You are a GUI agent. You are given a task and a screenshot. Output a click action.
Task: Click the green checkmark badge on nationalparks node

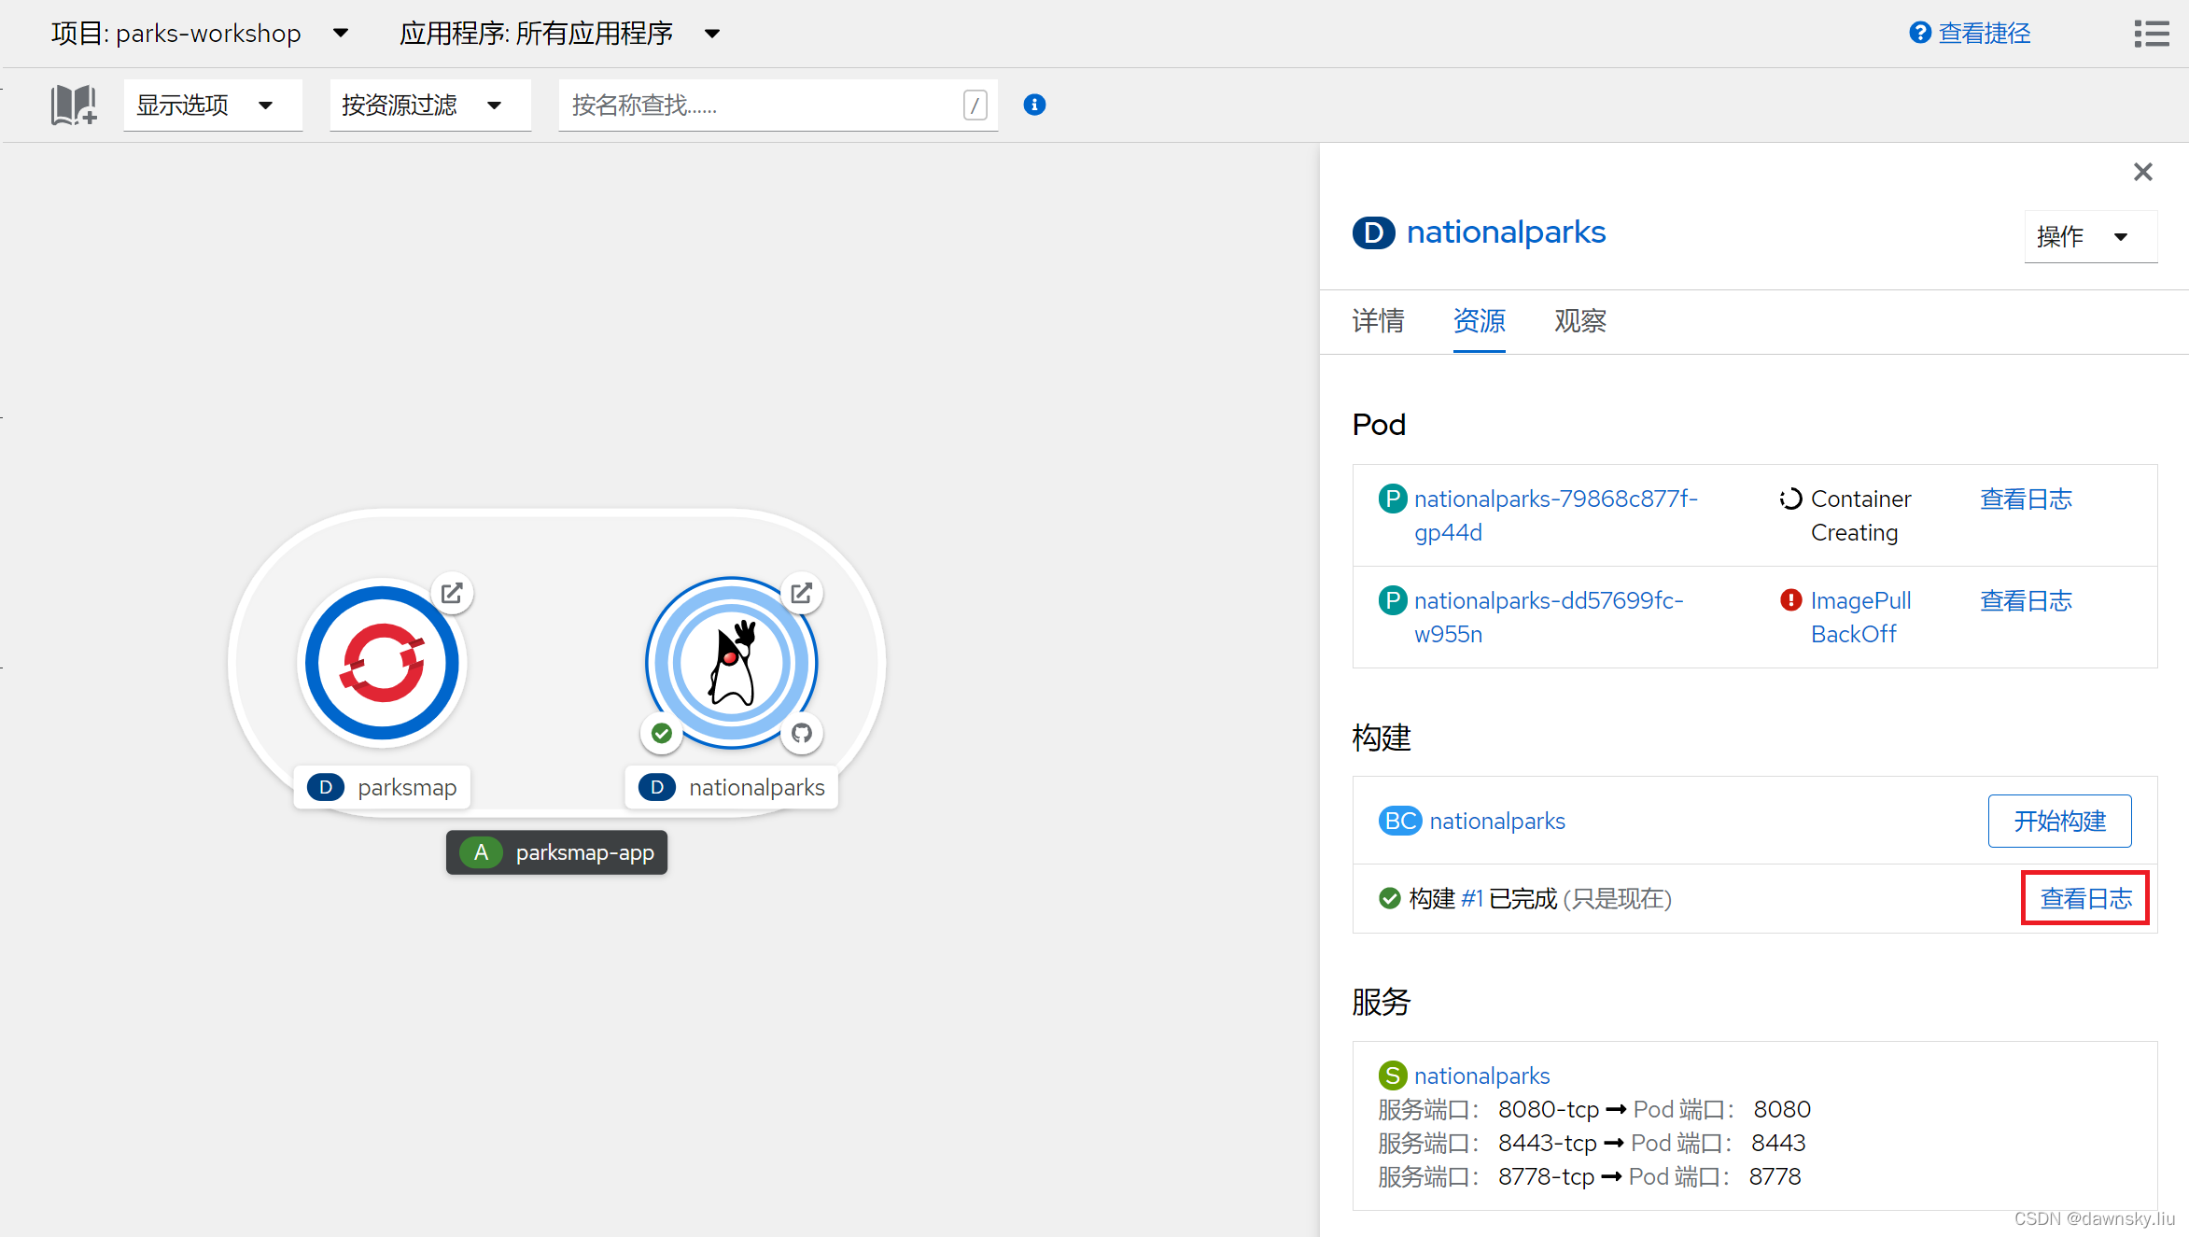point(662,734)
